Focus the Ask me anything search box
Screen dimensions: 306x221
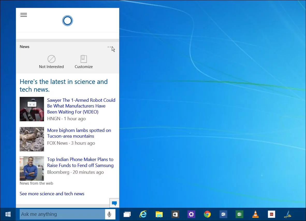(62, 214)
